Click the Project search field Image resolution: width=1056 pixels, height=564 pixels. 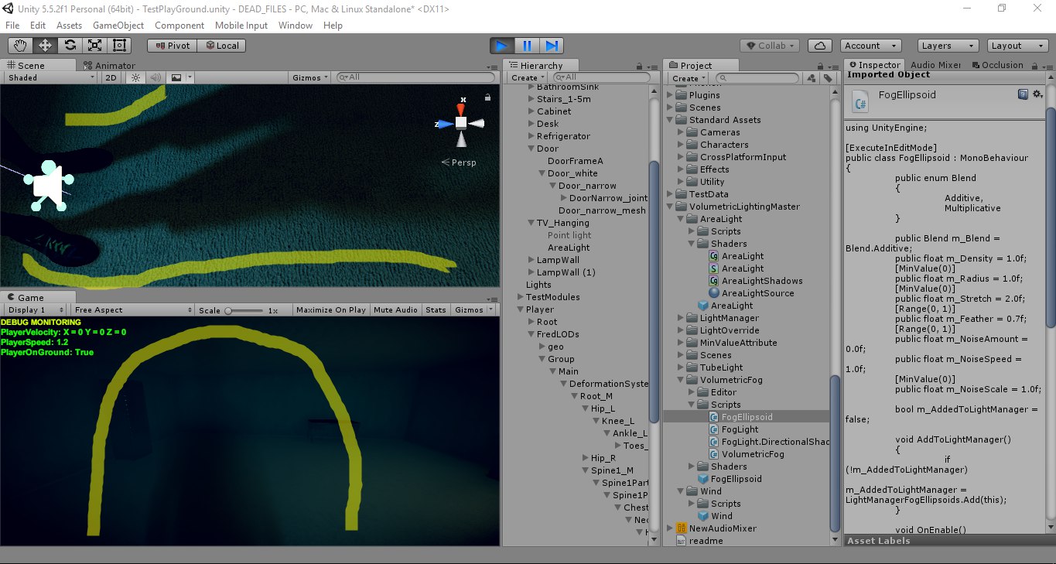[x=757, y=78]
